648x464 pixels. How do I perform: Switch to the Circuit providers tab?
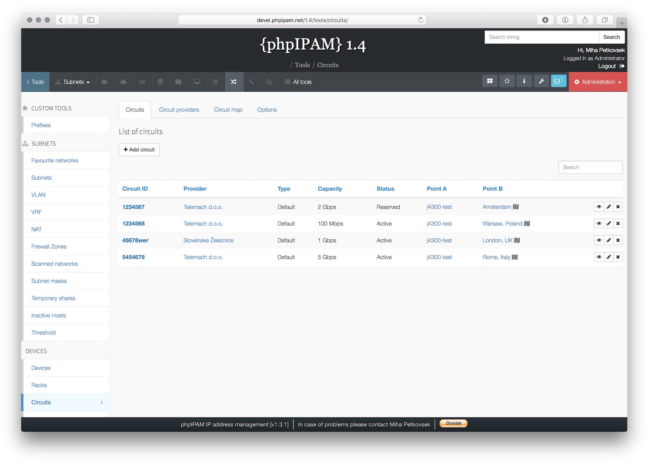(179, 109)
